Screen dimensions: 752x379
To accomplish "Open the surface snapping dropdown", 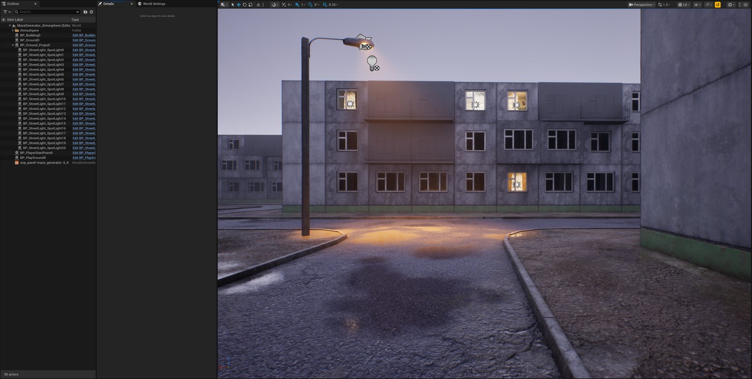I will point(275,5).
